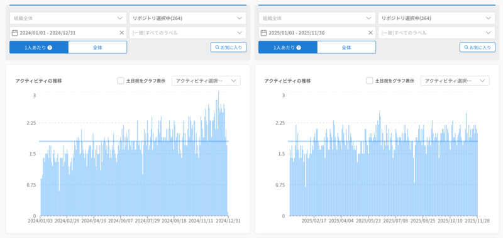Click the 2024/02/26 x-axis date label
This screenshot has width=503, height=238.
(67, 220)
